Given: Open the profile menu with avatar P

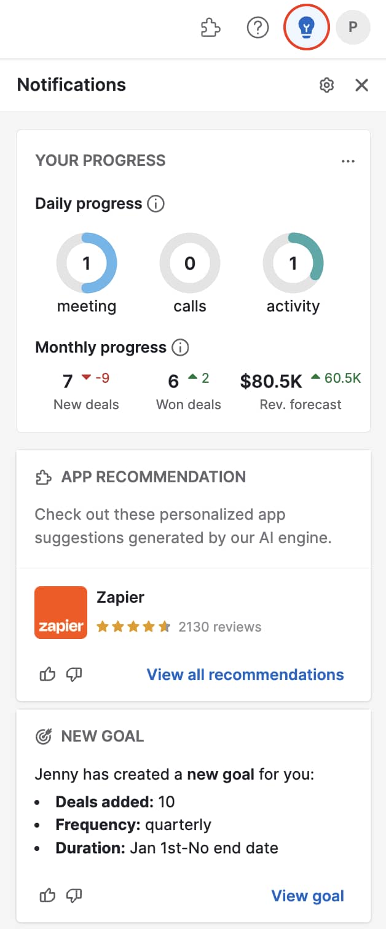Looking at the screenshot, I should 353,27.
